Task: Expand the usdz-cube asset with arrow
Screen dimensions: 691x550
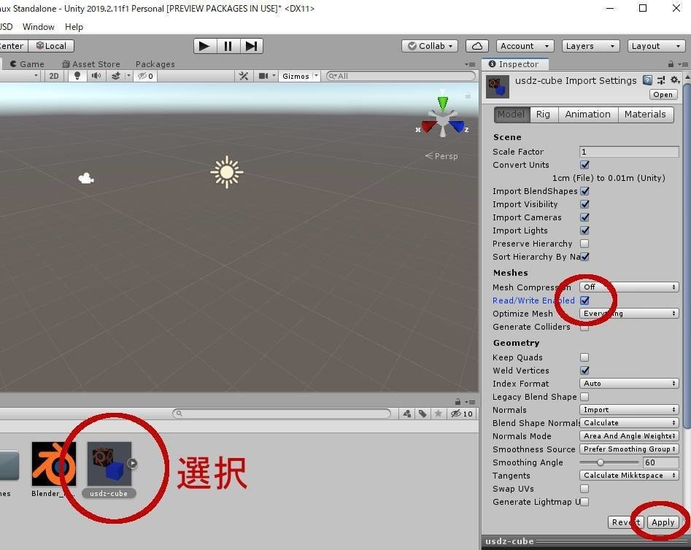Action: click(132, 463)
